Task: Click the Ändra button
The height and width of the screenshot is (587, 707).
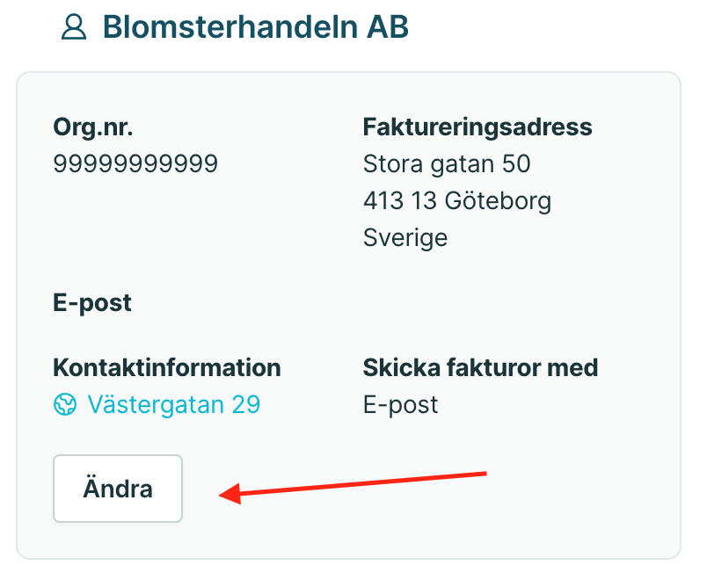Action: [x=118, y=489]
